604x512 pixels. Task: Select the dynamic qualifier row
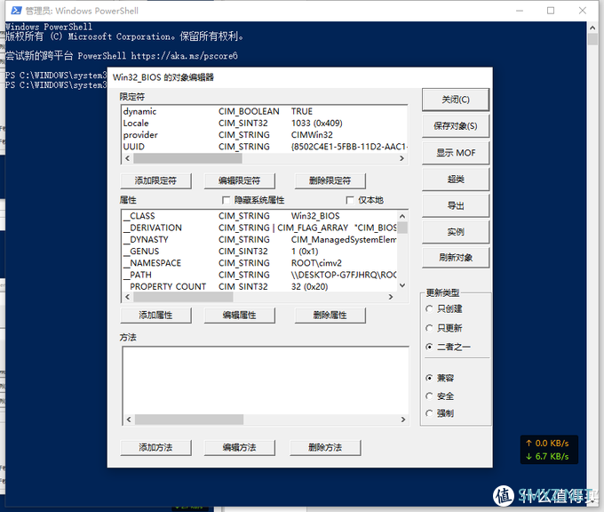click(265, 111)
